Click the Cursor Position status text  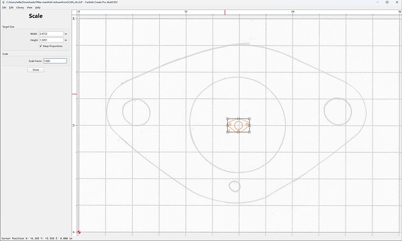pos(36,239)
